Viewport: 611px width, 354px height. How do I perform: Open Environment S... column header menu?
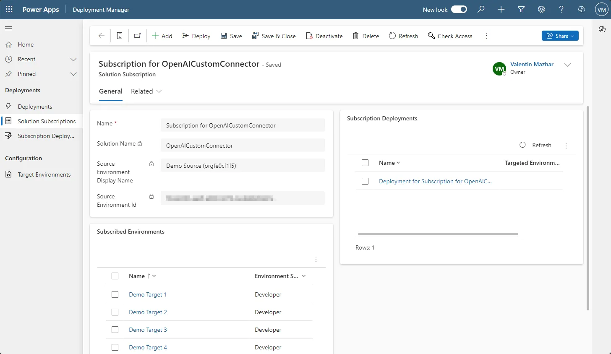(280, 276)
